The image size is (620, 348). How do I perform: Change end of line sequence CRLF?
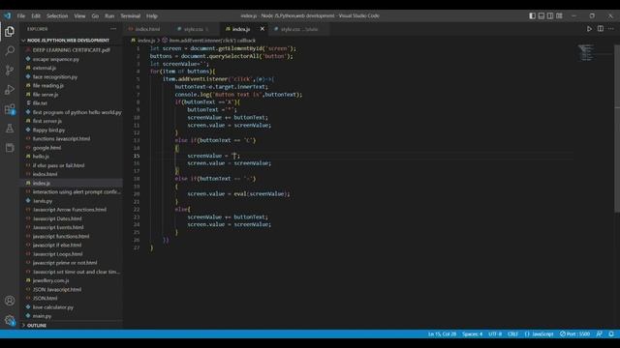(512, 333)
